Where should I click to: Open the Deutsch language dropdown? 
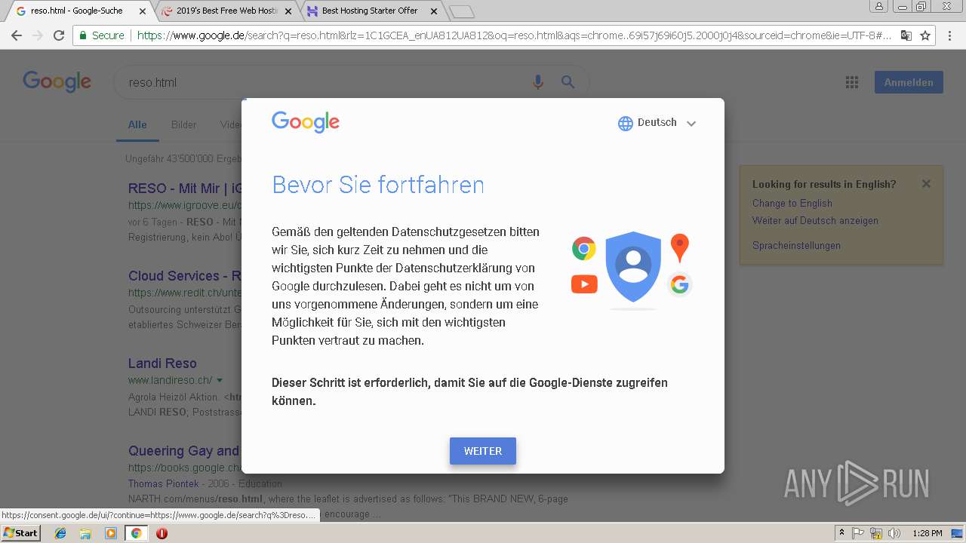[x=657, y=123]
